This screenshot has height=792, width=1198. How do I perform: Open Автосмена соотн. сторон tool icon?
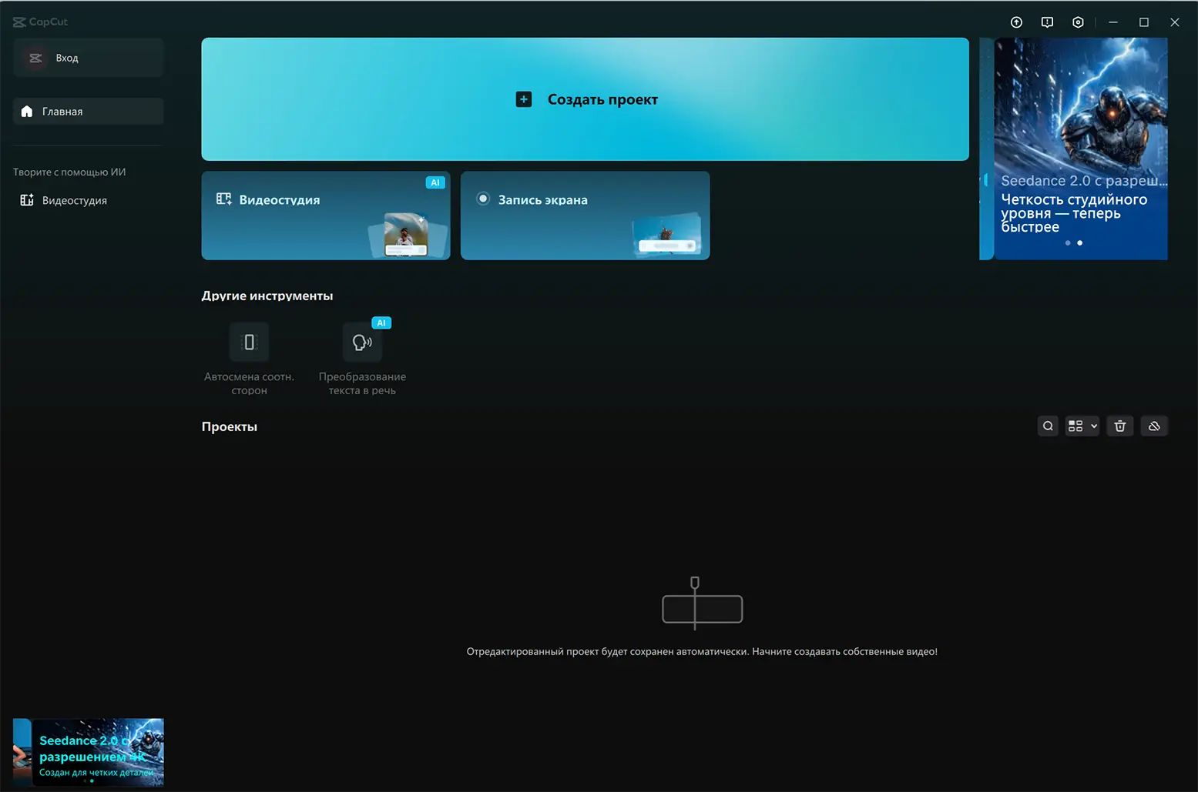point(249,343)
